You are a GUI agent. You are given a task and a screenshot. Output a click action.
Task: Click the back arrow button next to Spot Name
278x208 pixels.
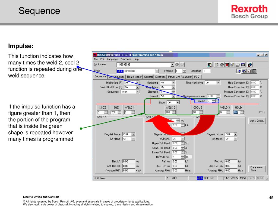[177, 65]
